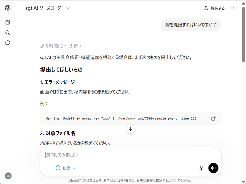
Task: Click the vertical scrollbar thumb
Action: [x=244, y=34]
